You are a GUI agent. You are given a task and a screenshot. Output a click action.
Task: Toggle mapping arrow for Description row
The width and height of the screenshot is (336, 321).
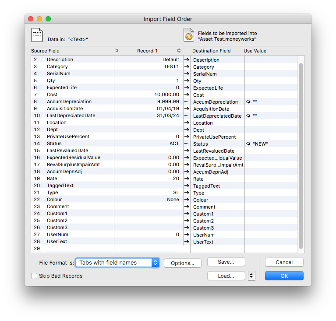[x=187, y=59]
